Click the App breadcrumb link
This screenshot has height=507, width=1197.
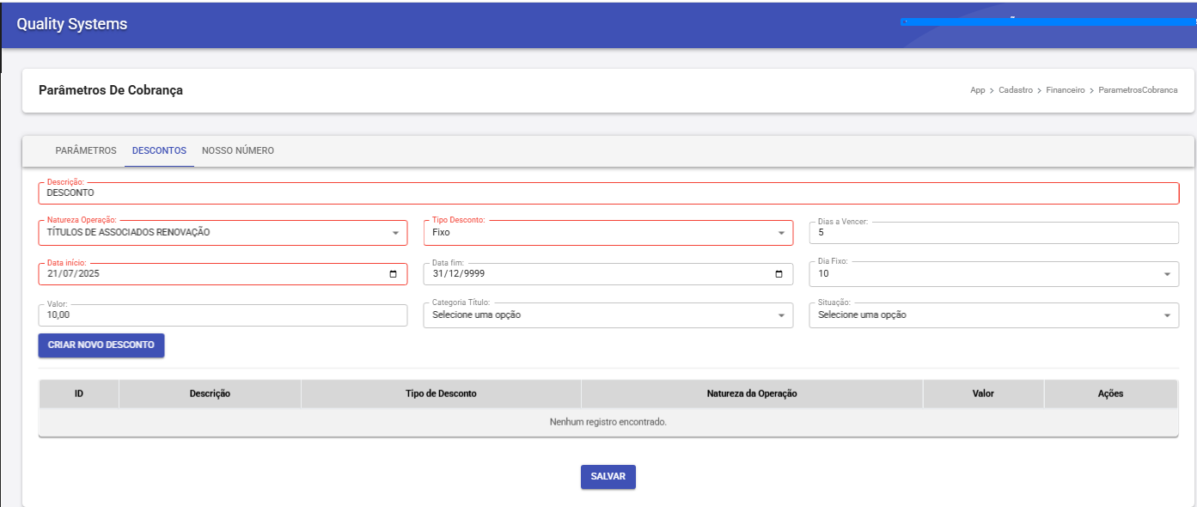[978, 90]
